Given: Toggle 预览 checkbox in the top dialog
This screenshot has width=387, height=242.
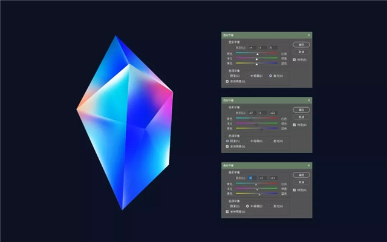Looking at the screenshot, I should click(294, 60).
